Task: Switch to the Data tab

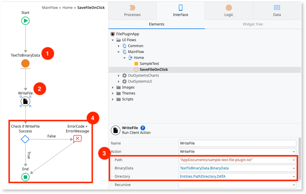Action: point(277,11)
